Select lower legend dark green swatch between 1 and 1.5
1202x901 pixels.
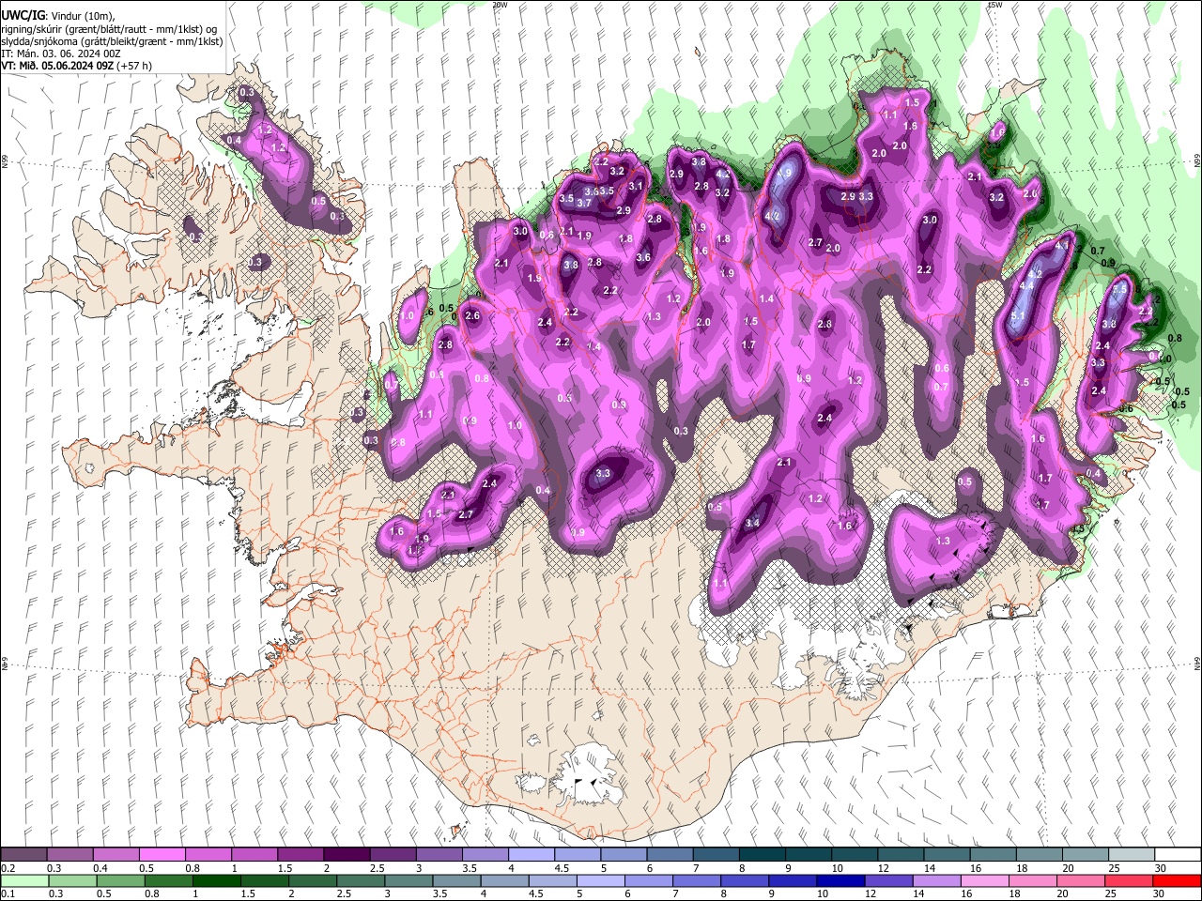[x=216, y=880]
